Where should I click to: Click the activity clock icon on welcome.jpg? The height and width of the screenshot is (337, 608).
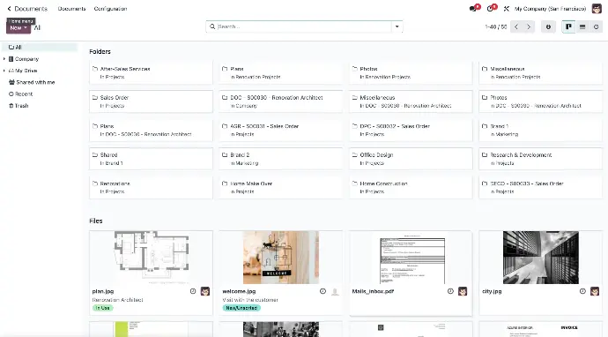(323, 291)
